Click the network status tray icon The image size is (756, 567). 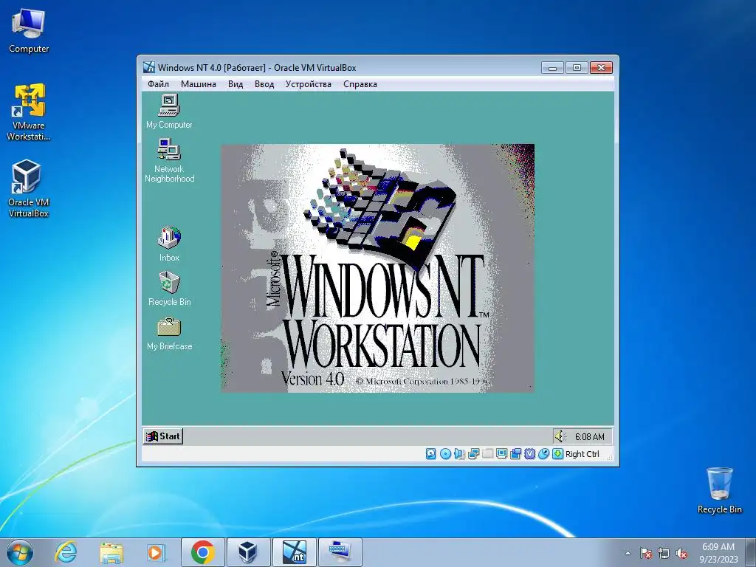[664, 553]
